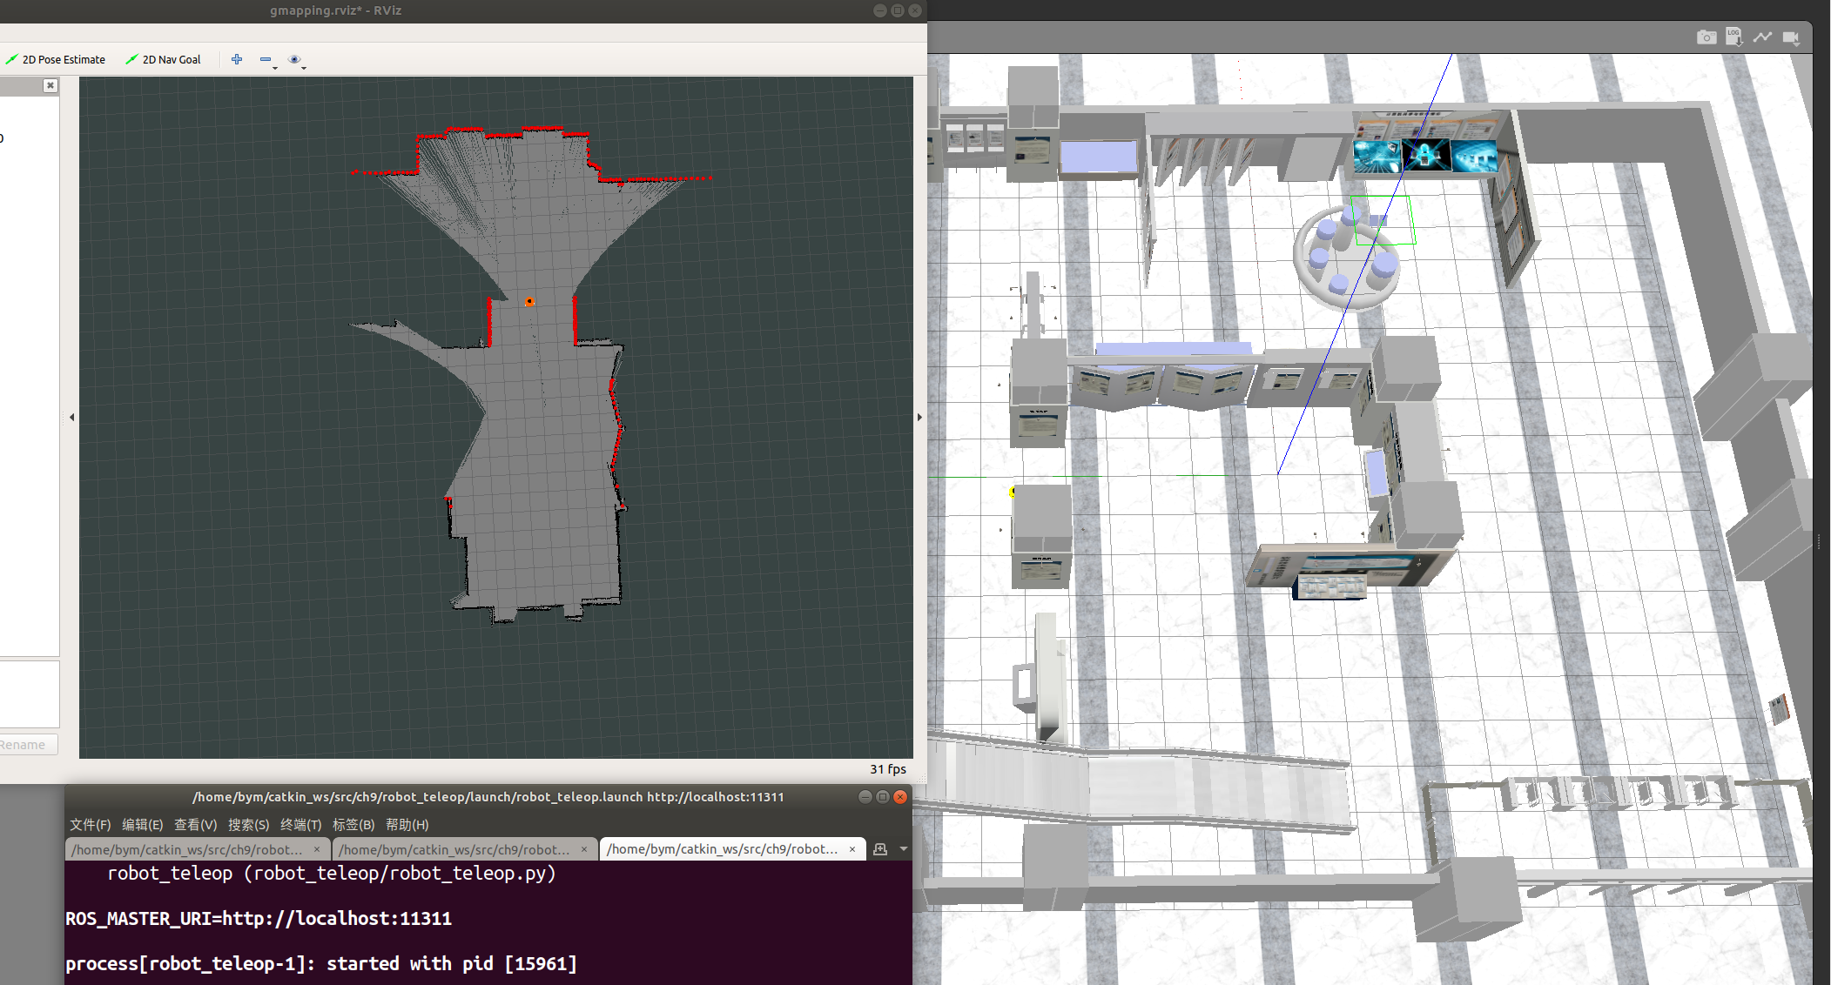This screenshot has width=1831, height=985.
Task: Expand the RViz right side panel arrow
Action: click(x=919, y=418)
